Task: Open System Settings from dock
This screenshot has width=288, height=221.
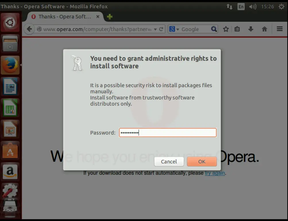Action: pyautogui.click(x=10, y=191)
